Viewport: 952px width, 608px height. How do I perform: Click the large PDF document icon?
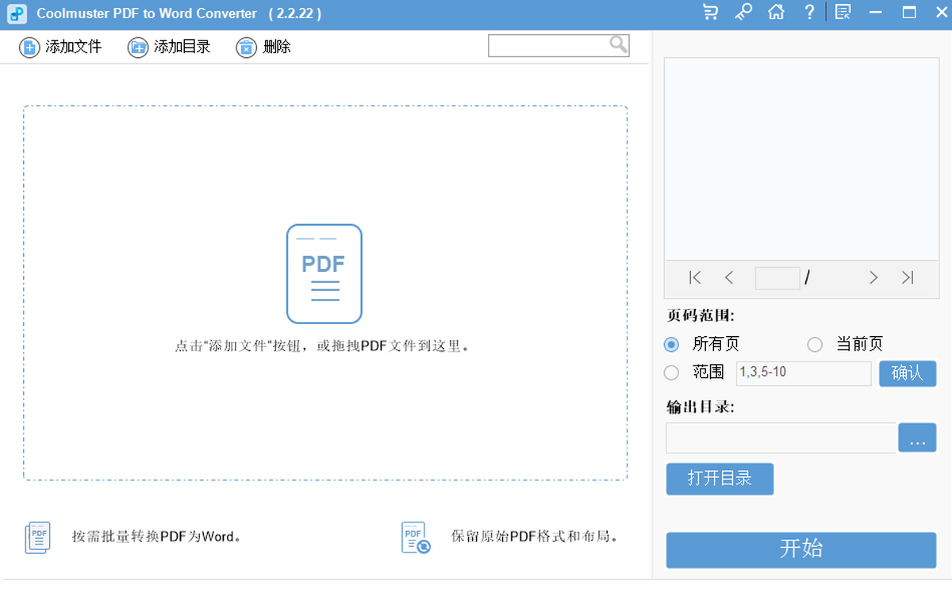pyautogui.click(x=324, y=273)
